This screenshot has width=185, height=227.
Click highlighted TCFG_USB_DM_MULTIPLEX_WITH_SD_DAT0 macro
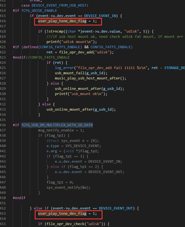click(57, 125)
